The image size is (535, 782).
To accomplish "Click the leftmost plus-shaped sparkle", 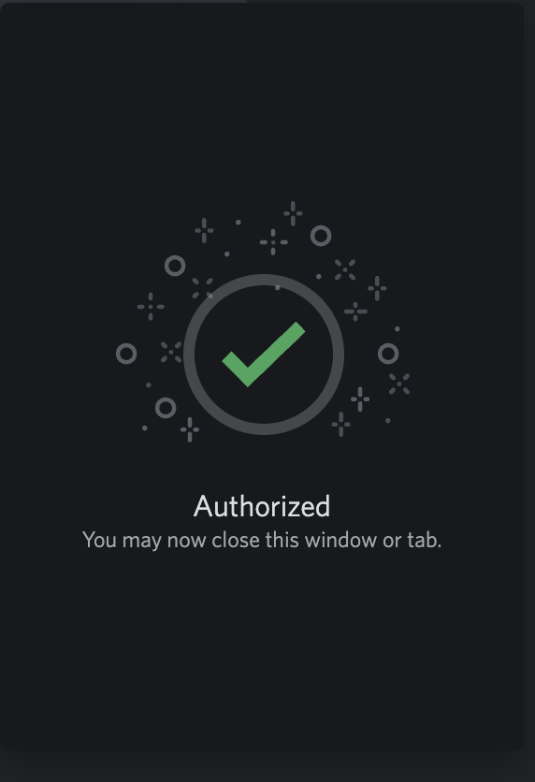I will point(151,307).
